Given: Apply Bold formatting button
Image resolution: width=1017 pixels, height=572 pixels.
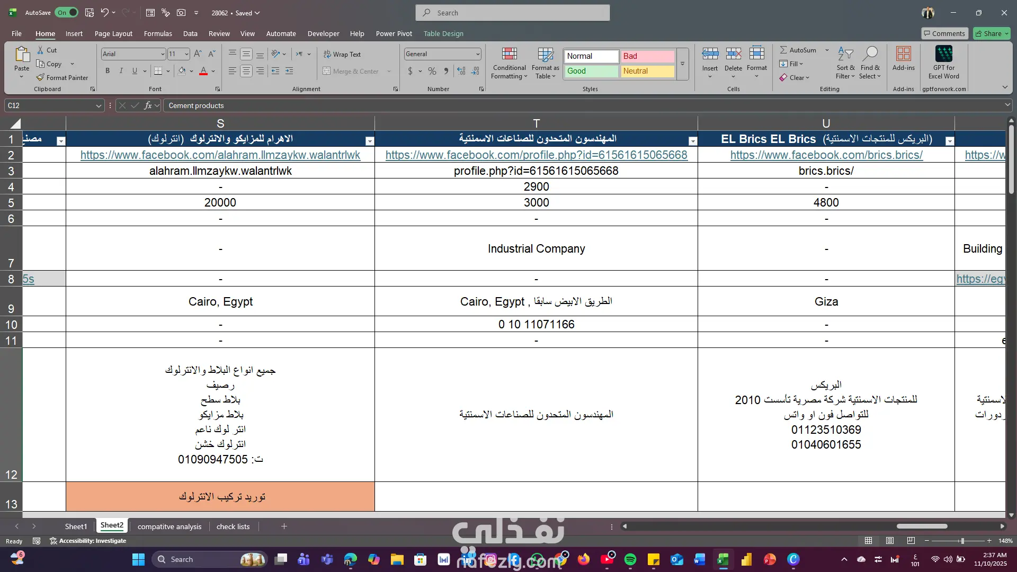Looking at the screenshot, I should 108,71.
